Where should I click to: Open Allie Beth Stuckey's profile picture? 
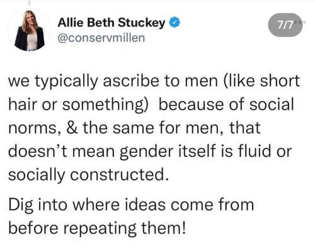click(30, 31)
